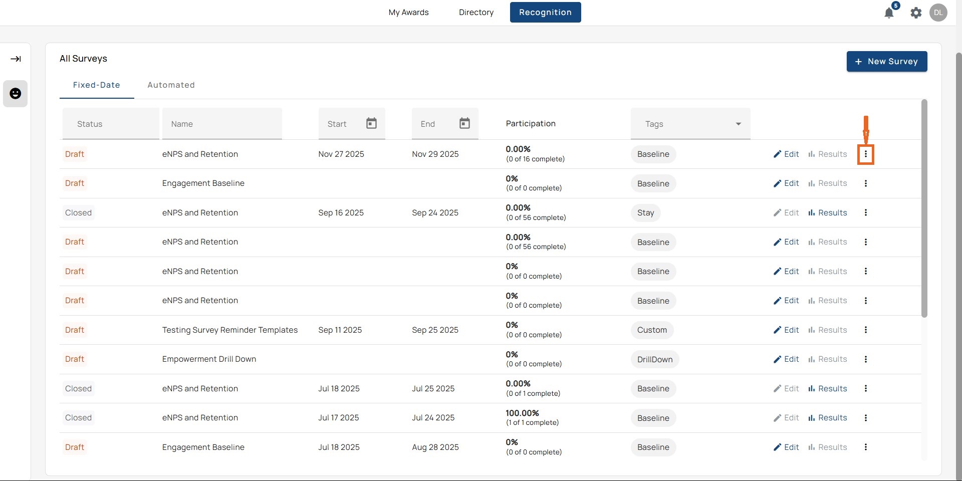Screen dimensions: 962x481
Task: Go to Directory
Action: [x=476, y=13]
